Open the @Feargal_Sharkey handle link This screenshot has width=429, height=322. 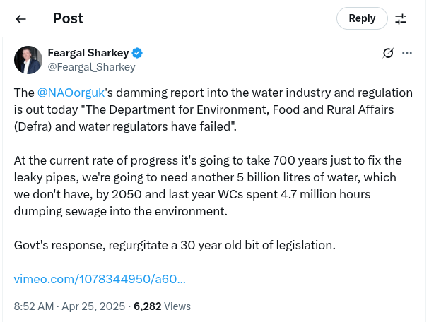click(91, 67)
